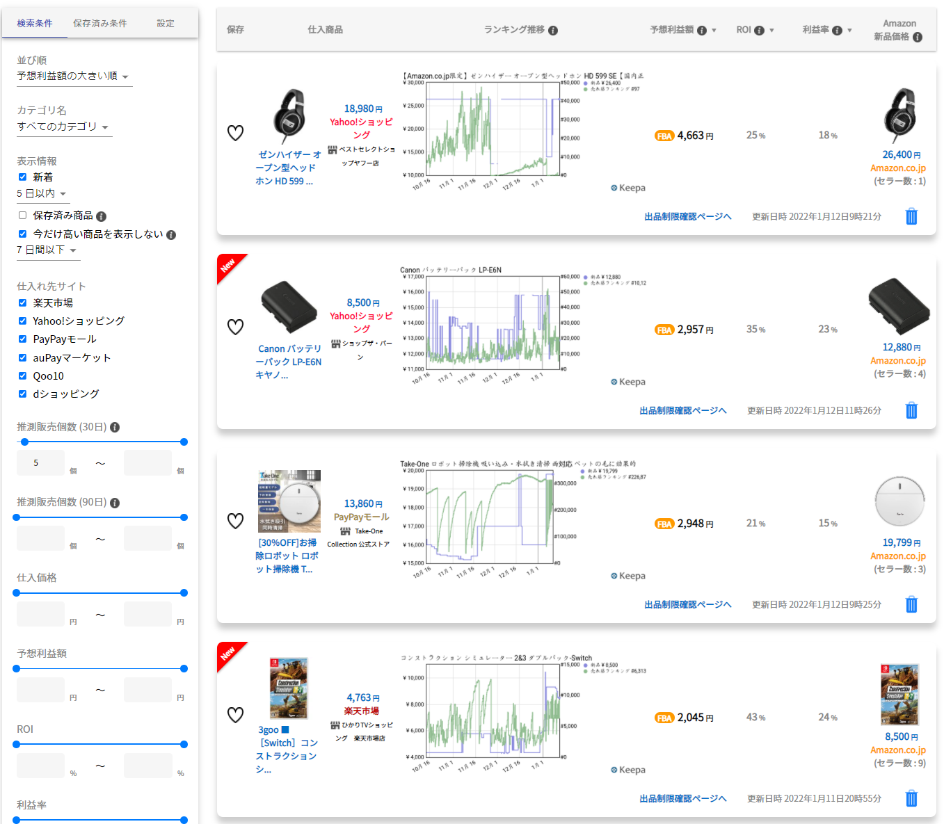
Task: Click info icon beside ランキング推移 header
Action: pos(553,31)
